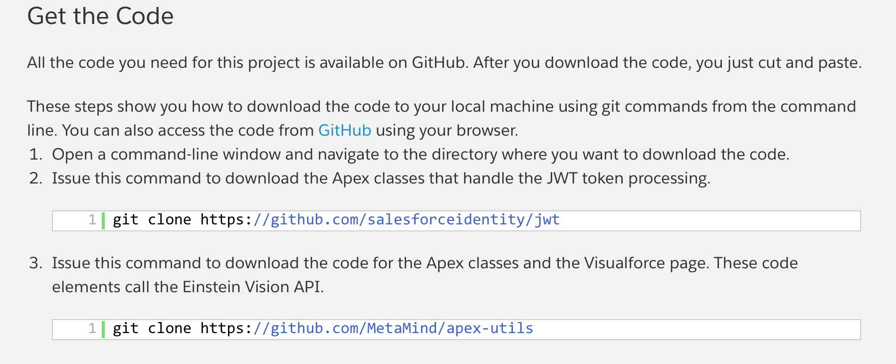Click the empty area inside the second code box

click(x=698, y=329)
